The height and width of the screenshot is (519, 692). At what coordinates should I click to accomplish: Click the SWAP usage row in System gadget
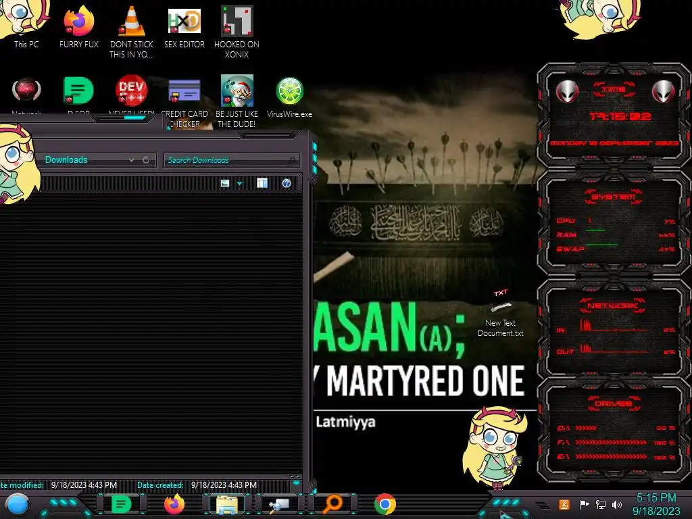616,249
